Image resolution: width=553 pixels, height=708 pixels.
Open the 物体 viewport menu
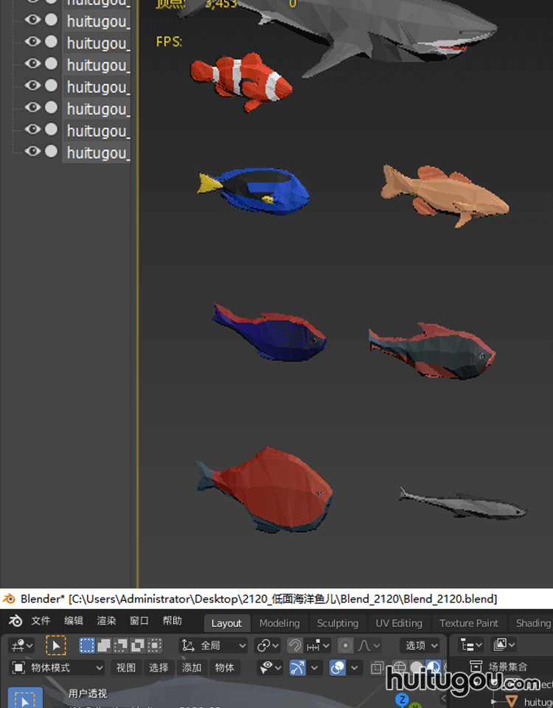coord(224,668)
